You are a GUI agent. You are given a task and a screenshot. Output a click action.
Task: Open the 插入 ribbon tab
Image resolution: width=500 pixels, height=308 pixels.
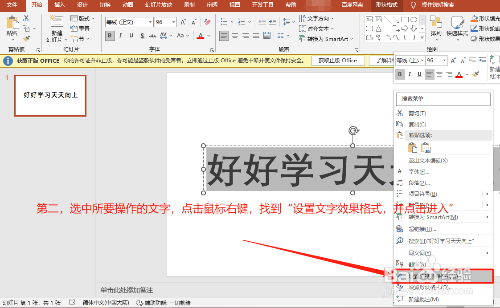(x=59, y=5)
